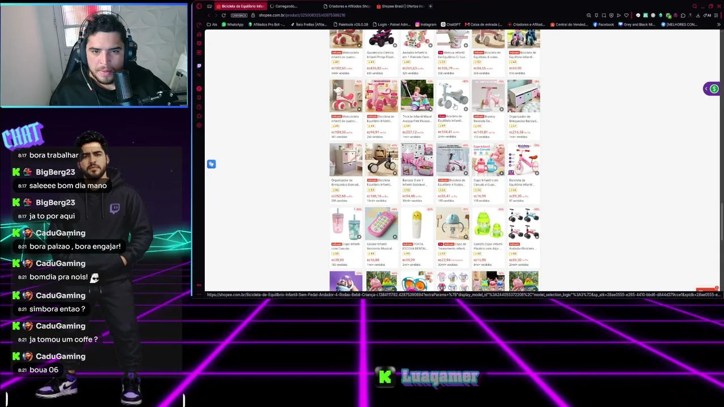Open the Facebook bookmark

[604, 24]
